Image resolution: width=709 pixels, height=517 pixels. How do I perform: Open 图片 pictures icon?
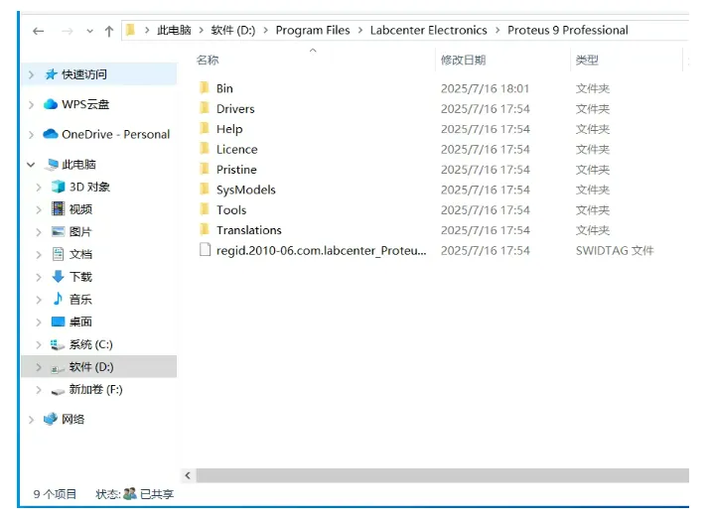click(x=58, y=231)
